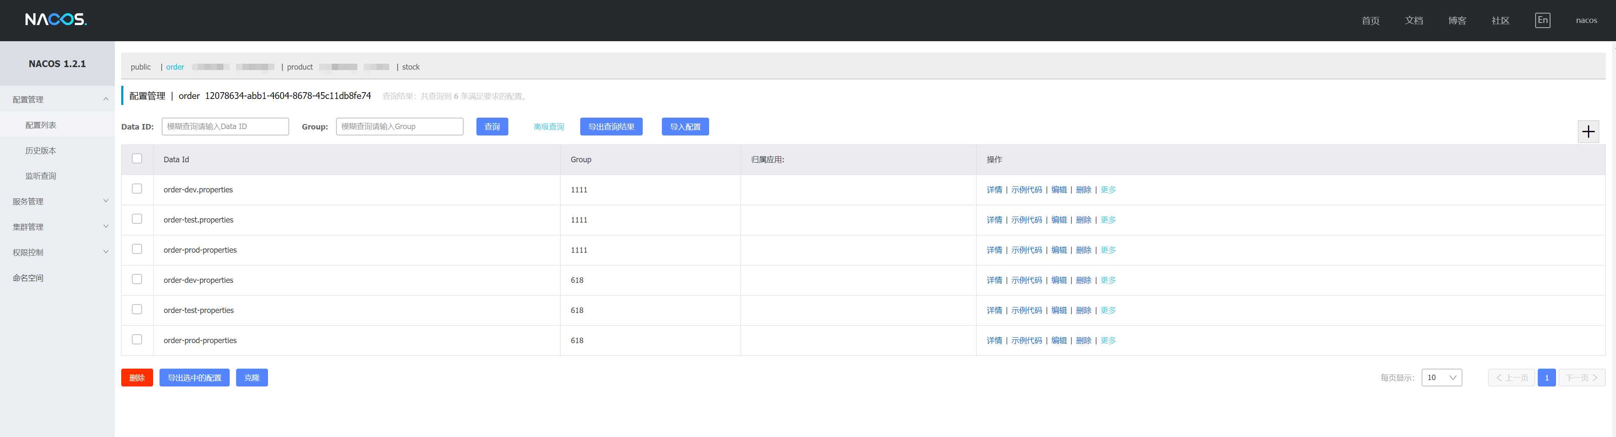Viewport: 1616px width, 437px height.
Task: Click 下一页 next page button
Action: tap(1582, 378)
